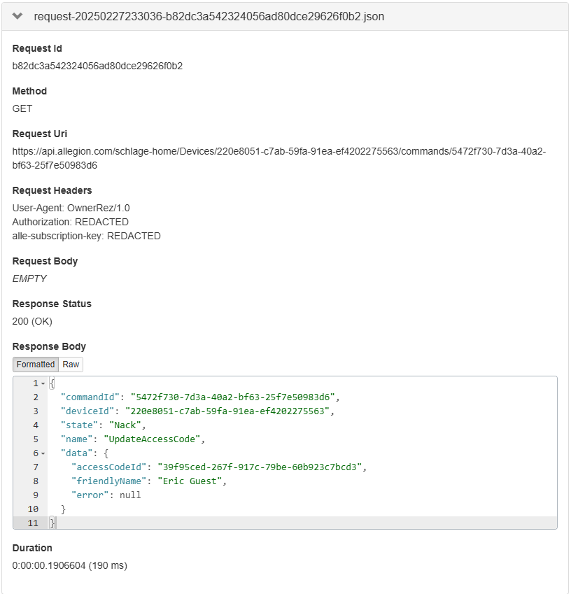Switch to the Raw response view
571x594 pixels.
(x=71, y=365)
